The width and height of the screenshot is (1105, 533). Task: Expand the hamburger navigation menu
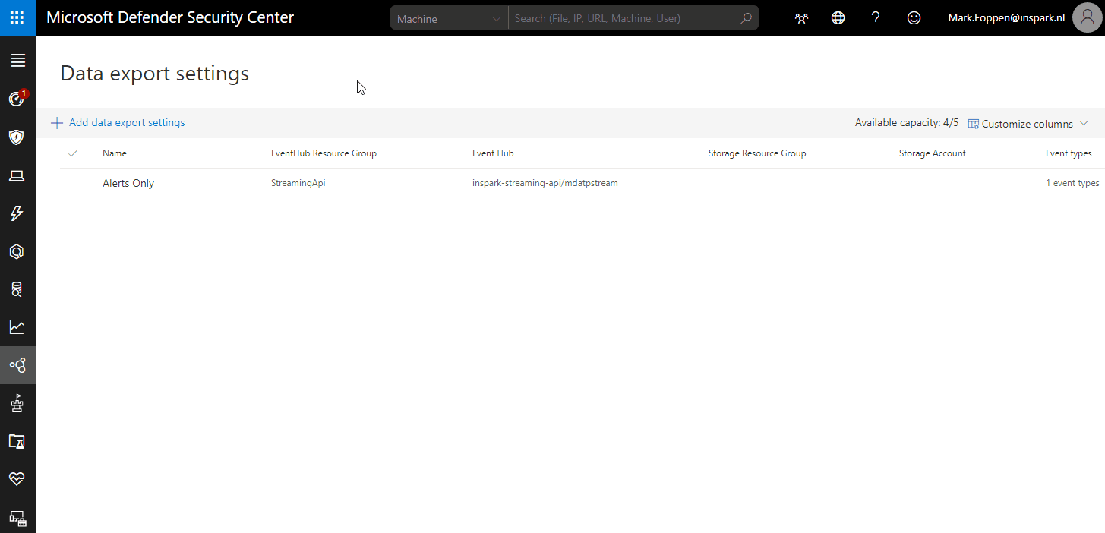click(x=17, y=61)
